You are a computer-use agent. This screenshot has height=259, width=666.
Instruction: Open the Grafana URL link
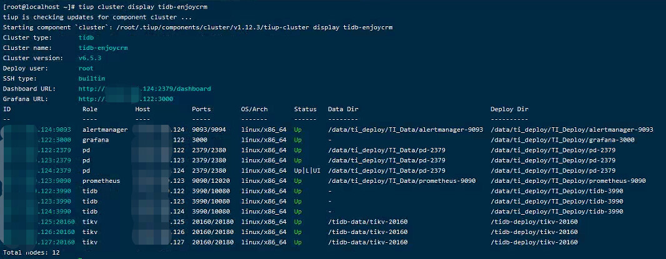(x=126, y=99)
